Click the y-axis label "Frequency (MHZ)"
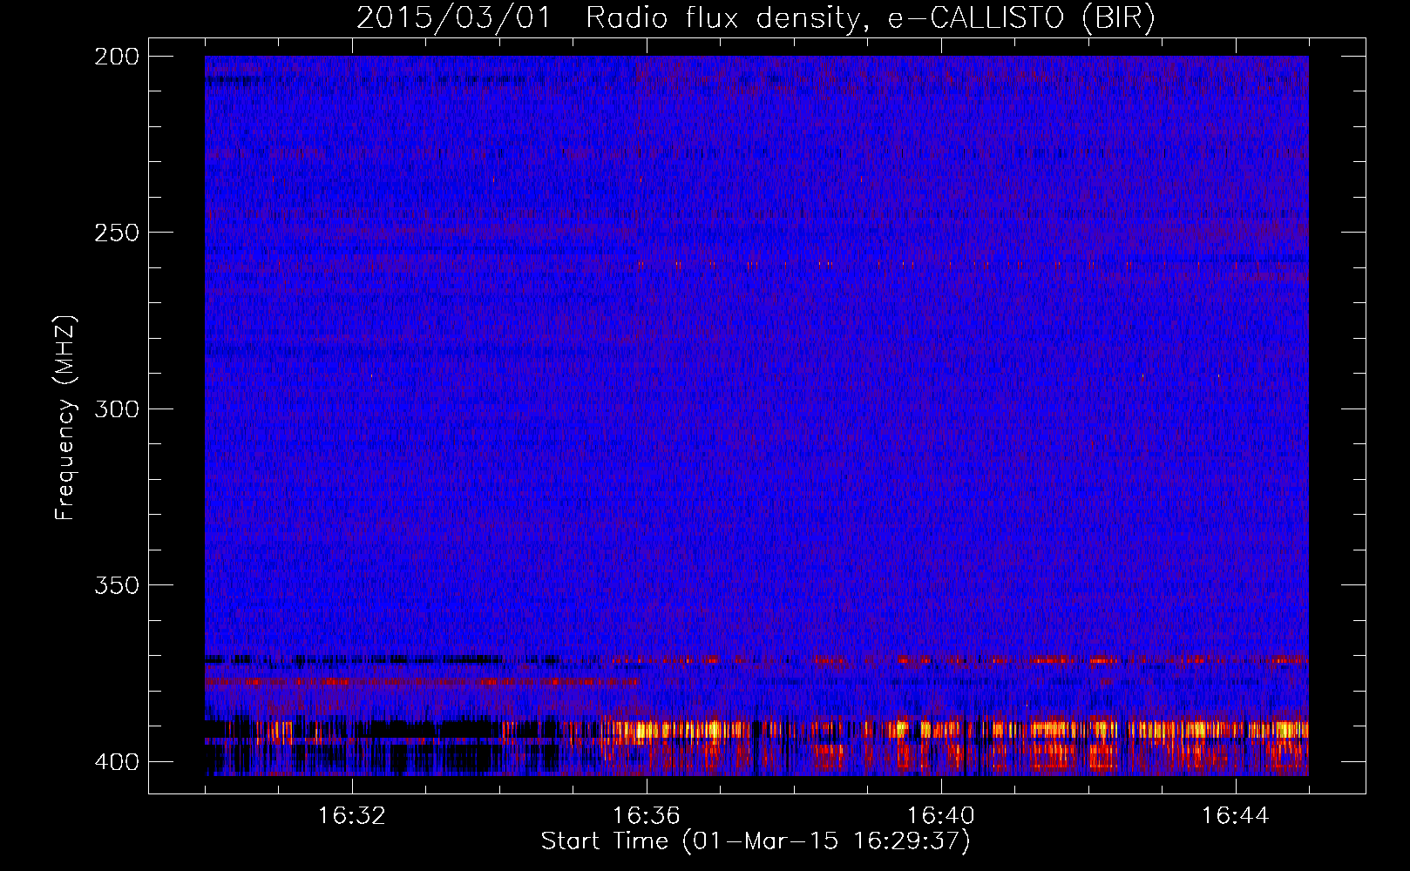 (x=65, y=417)
